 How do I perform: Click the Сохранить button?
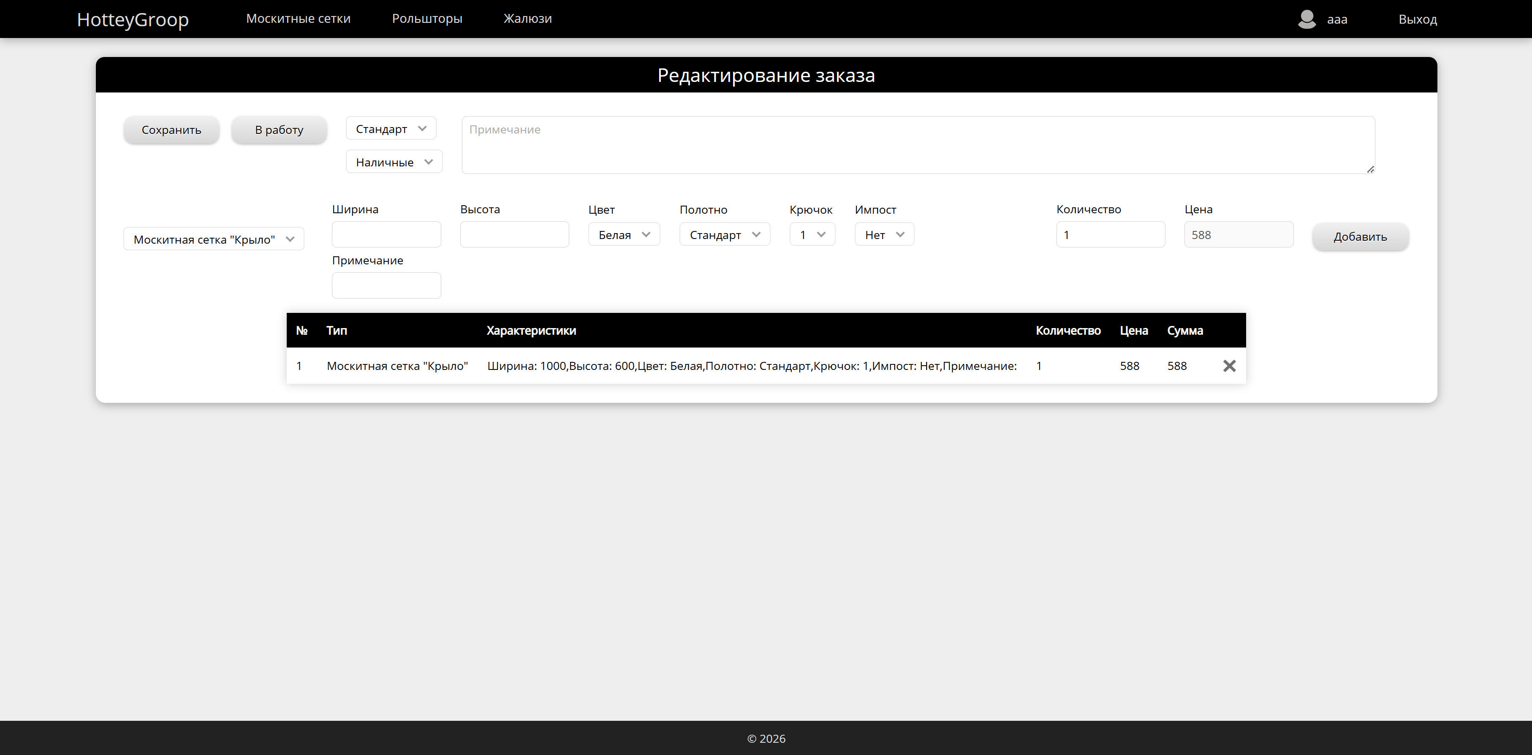(171, 130)
